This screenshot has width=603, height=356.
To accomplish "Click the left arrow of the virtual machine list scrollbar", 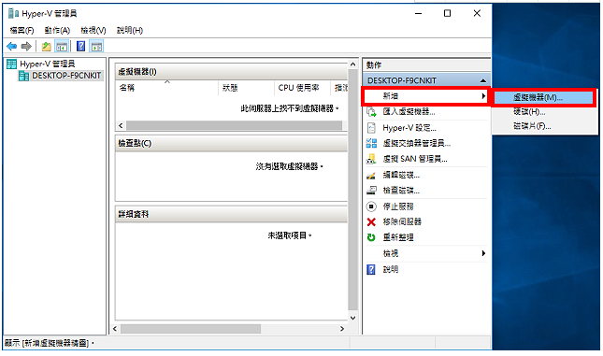I will pyautogui.click(x=121, y=126).
